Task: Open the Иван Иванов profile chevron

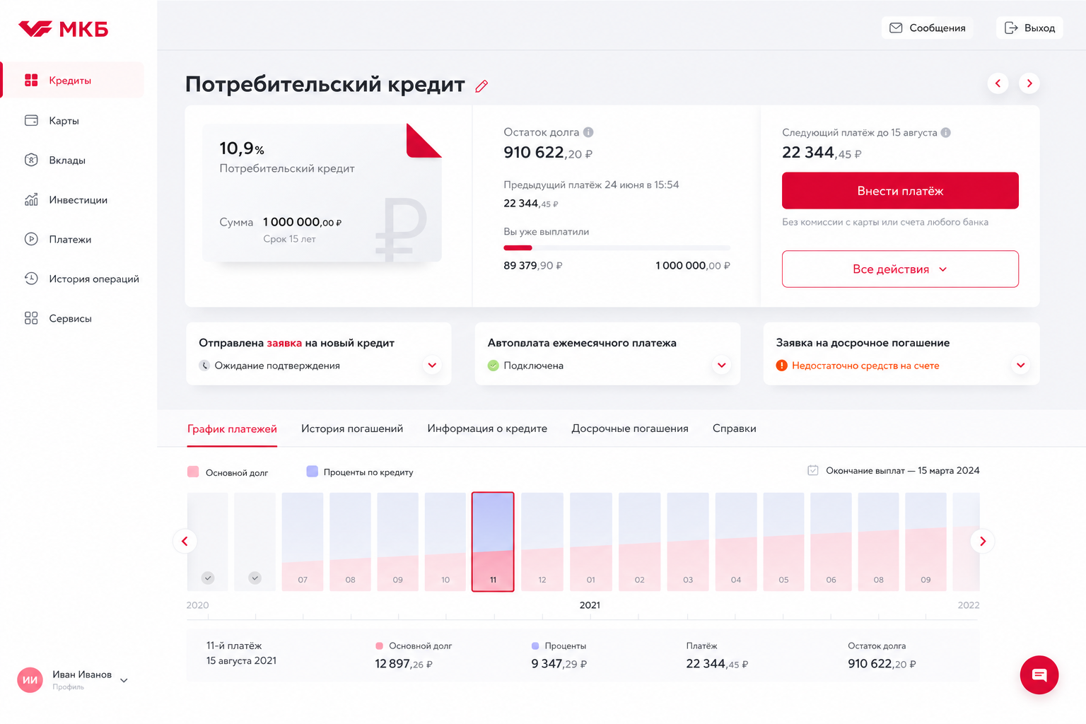Action: tap(124, 680)
